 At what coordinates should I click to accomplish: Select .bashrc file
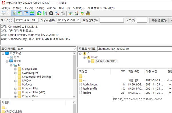tap(87, 93)
